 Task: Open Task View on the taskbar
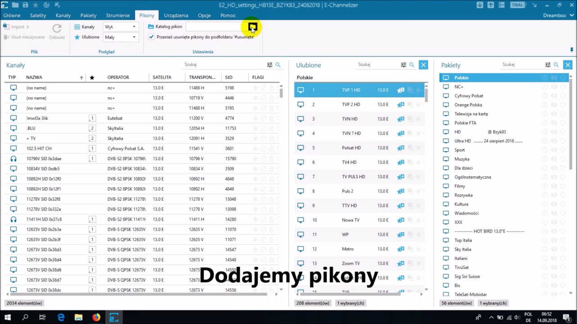42,317
